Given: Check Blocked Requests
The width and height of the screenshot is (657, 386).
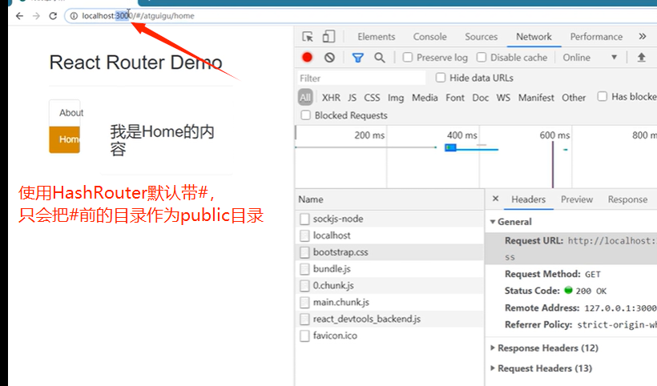Looking at the screenshot, I should (306, 115).
